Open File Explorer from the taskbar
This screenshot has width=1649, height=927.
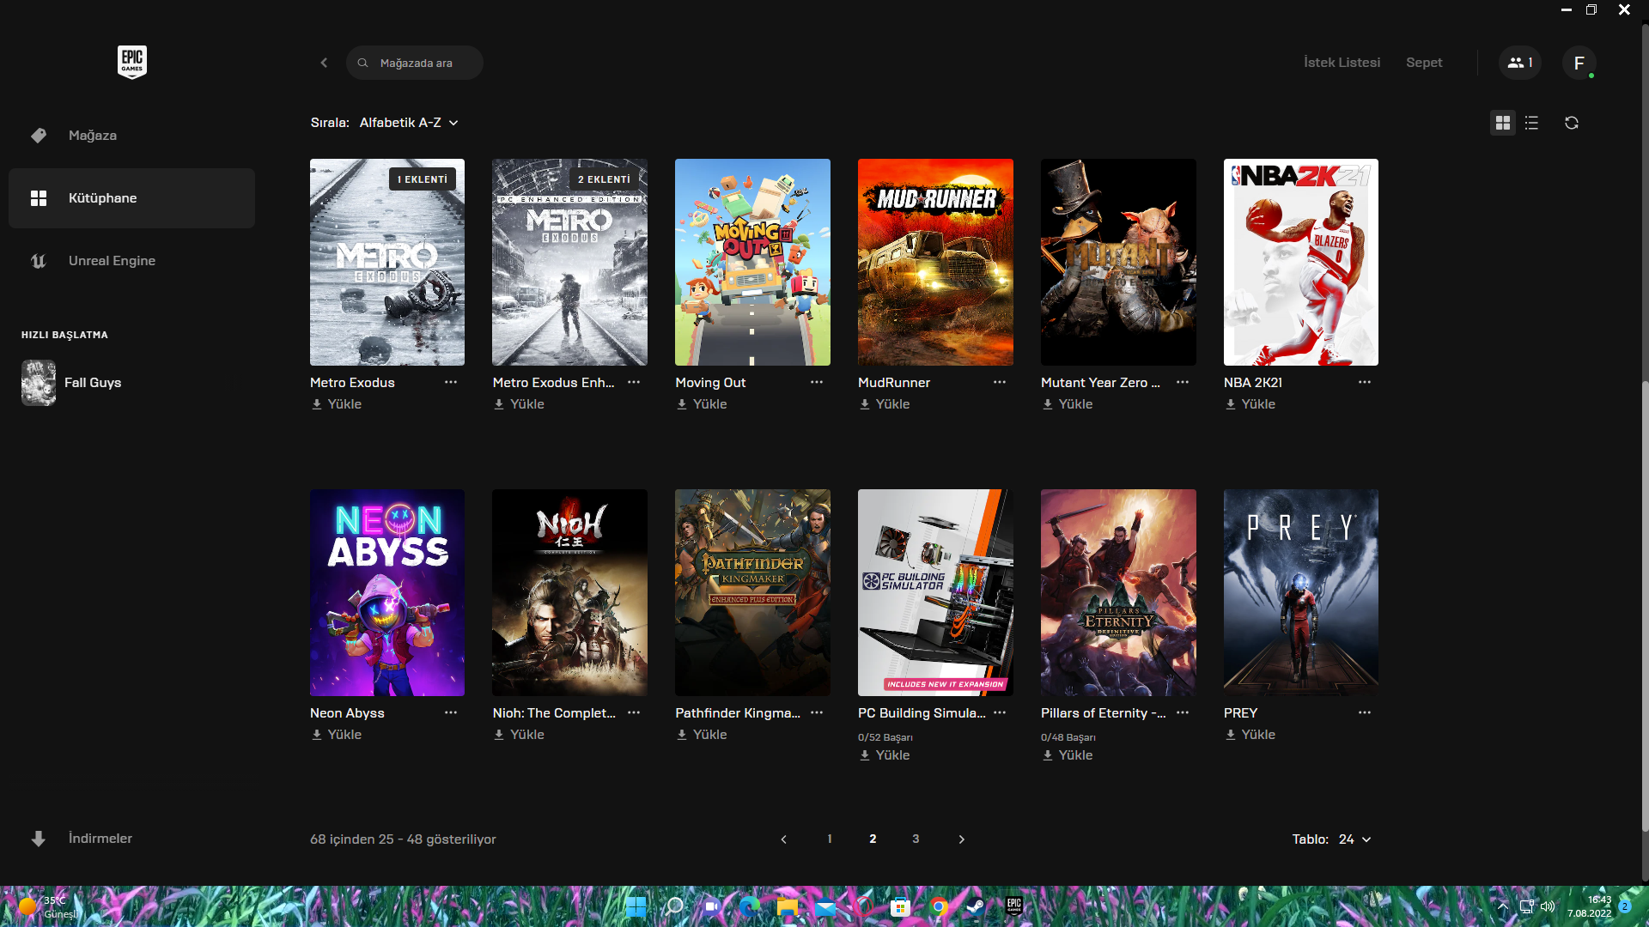788,906
